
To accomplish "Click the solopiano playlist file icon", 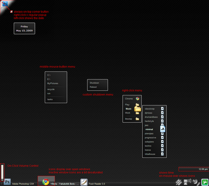I will click(162, 142).
